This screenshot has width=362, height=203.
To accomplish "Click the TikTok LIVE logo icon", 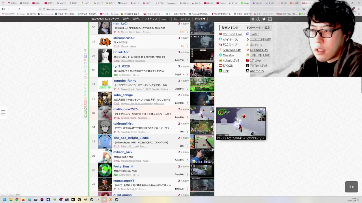I will click(x=247, y=66).
